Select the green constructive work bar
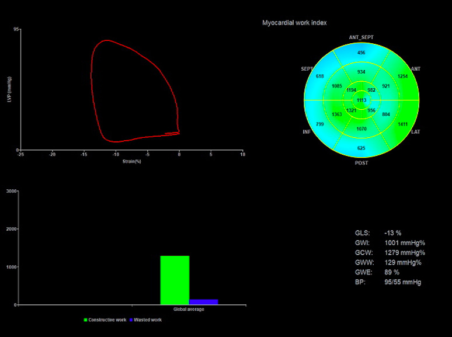The width and height of the screenshot is (452, 337). click(x=175, y=280)
